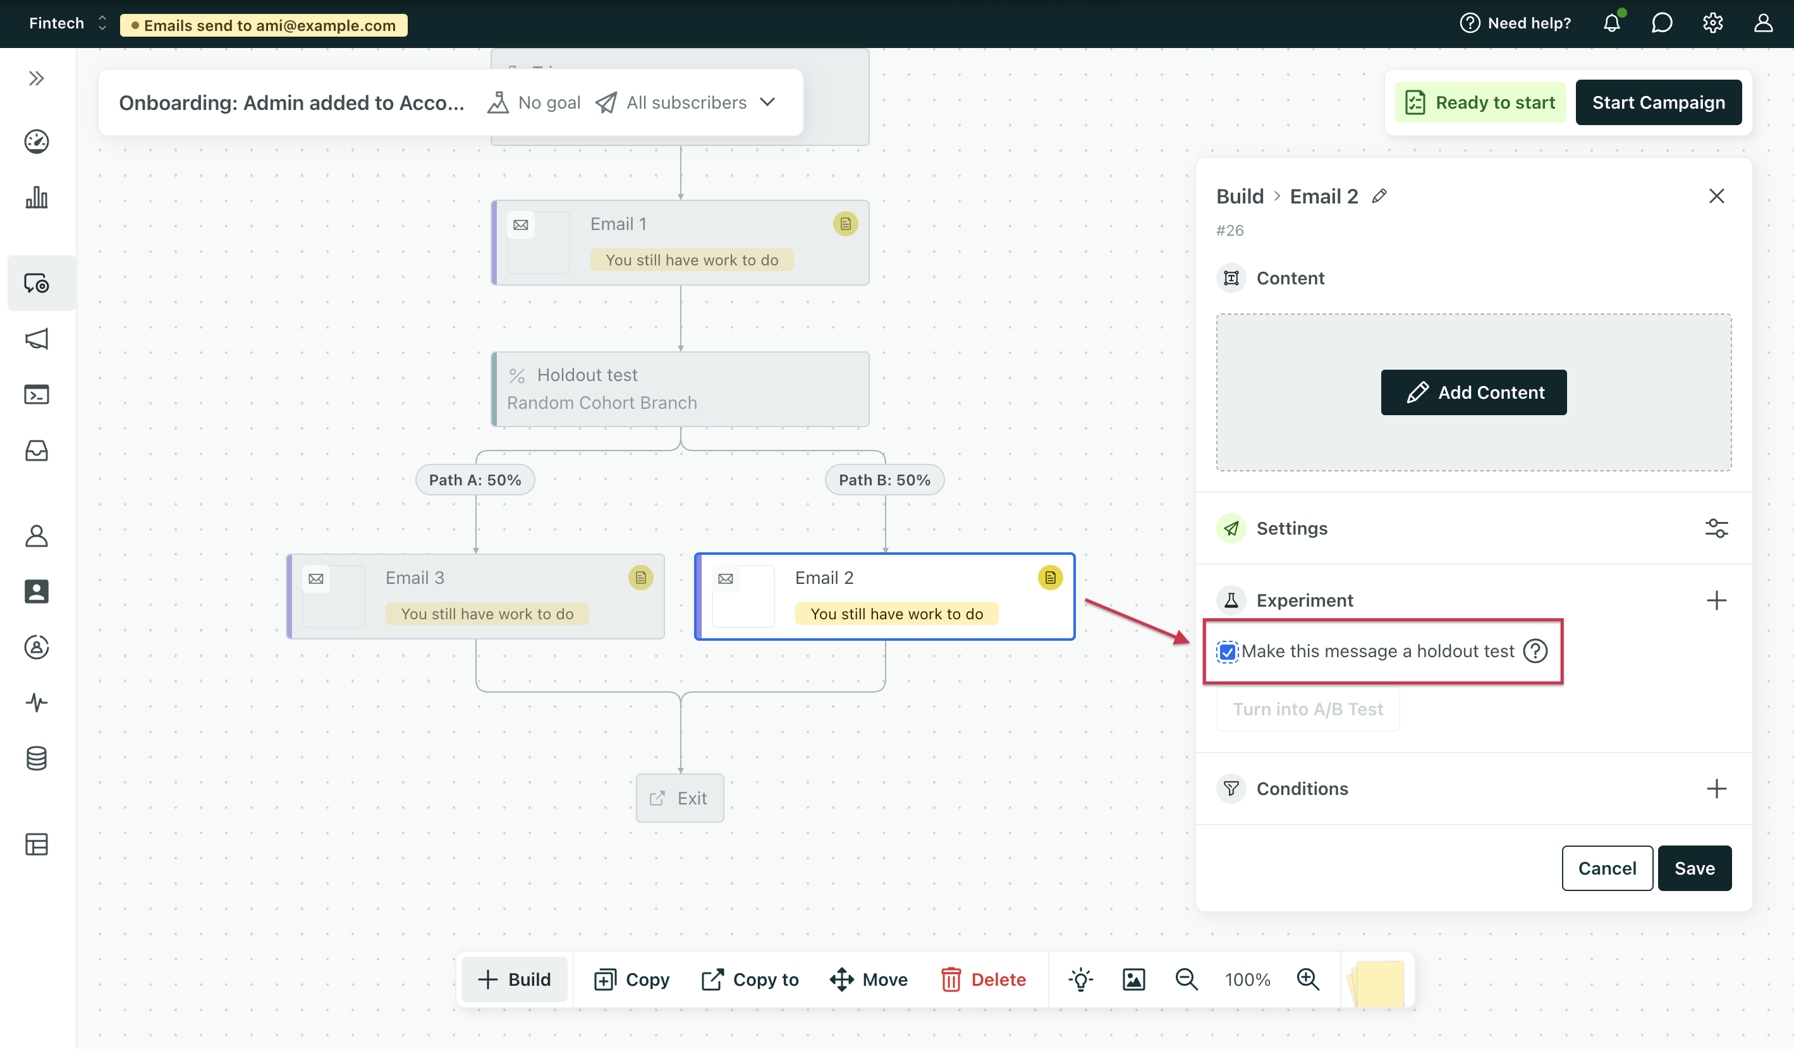Expand the campaign header chevron
Screen dimensions: 1794x1049
[x=767, y=102]
